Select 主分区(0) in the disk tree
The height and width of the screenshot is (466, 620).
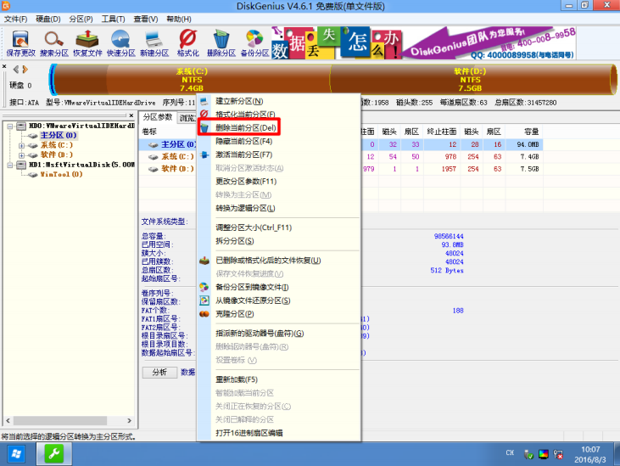tap(59, 135)
